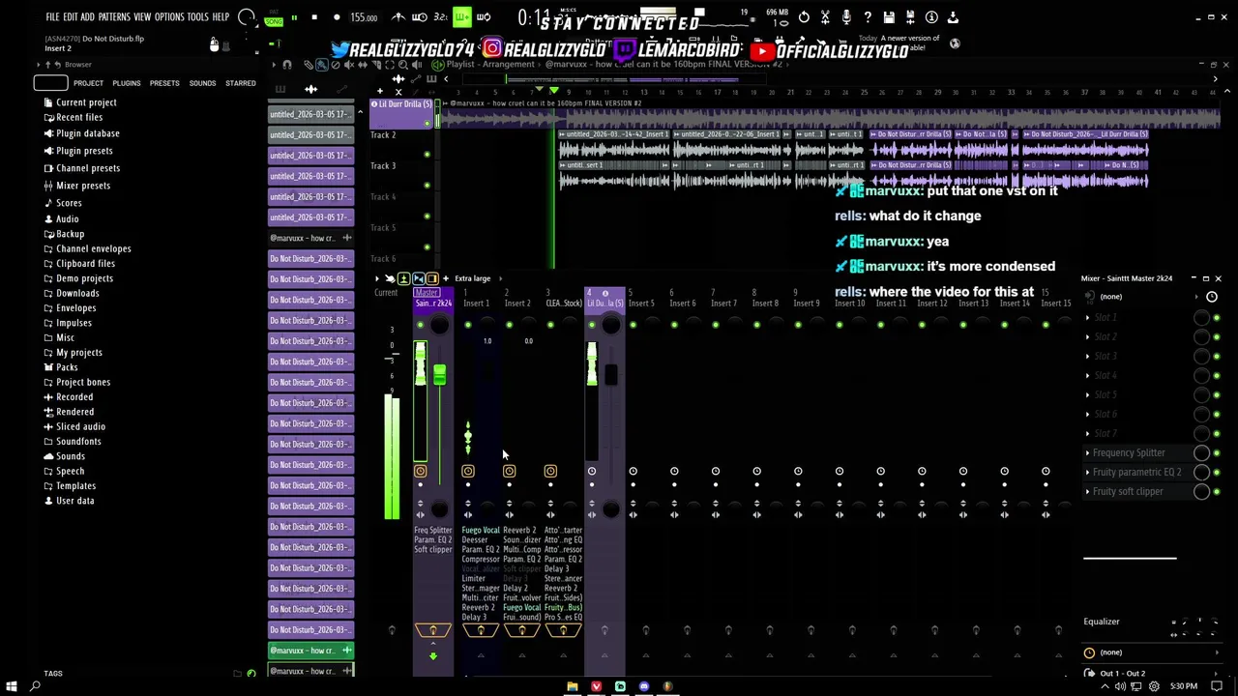Mute Lil Durr Drilla track in playlist
1238x696 pixels.
pyautogui.click(x=427, y=124)
